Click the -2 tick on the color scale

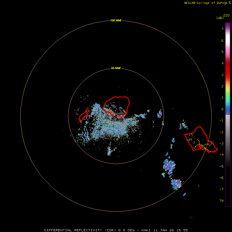221,132
